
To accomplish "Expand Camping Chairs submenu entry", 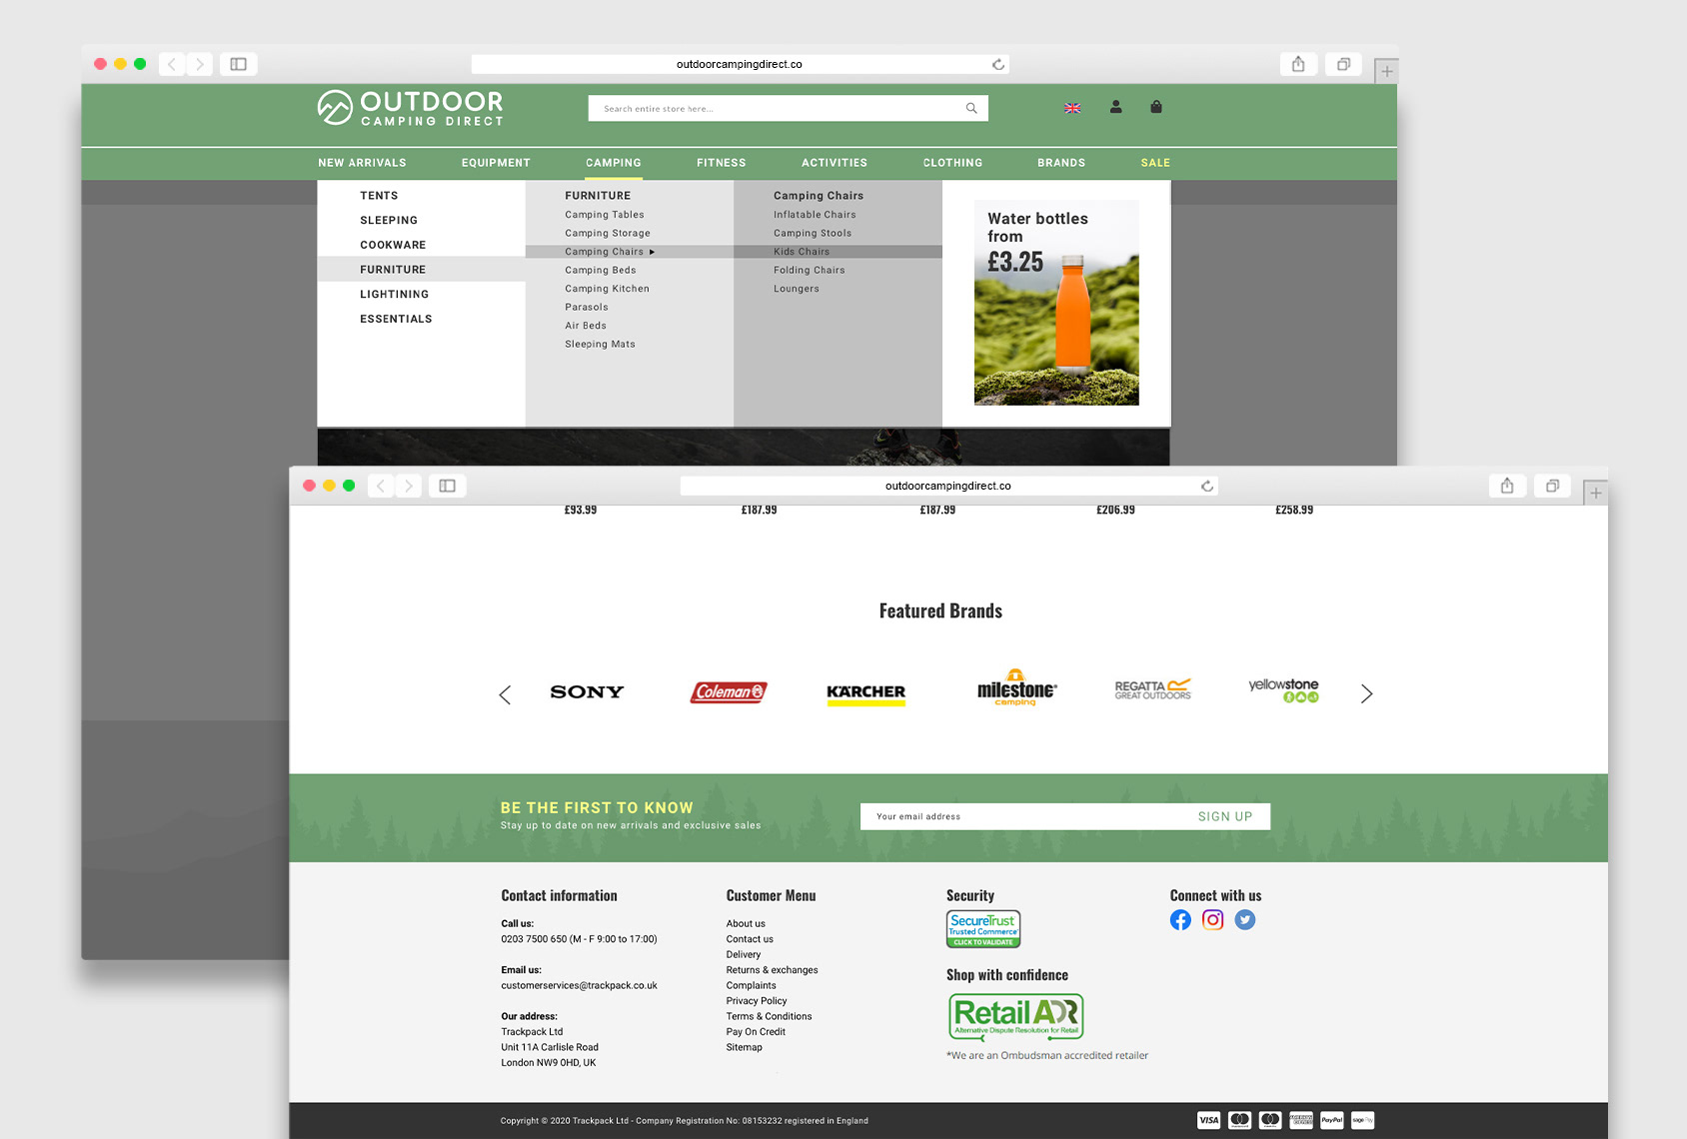I will click(x=630, y=252).
